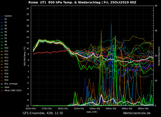Click the Mean 1981-2010 legend label
The width and height of the screenshot is (161, 117).
click(x=13, y=90)
